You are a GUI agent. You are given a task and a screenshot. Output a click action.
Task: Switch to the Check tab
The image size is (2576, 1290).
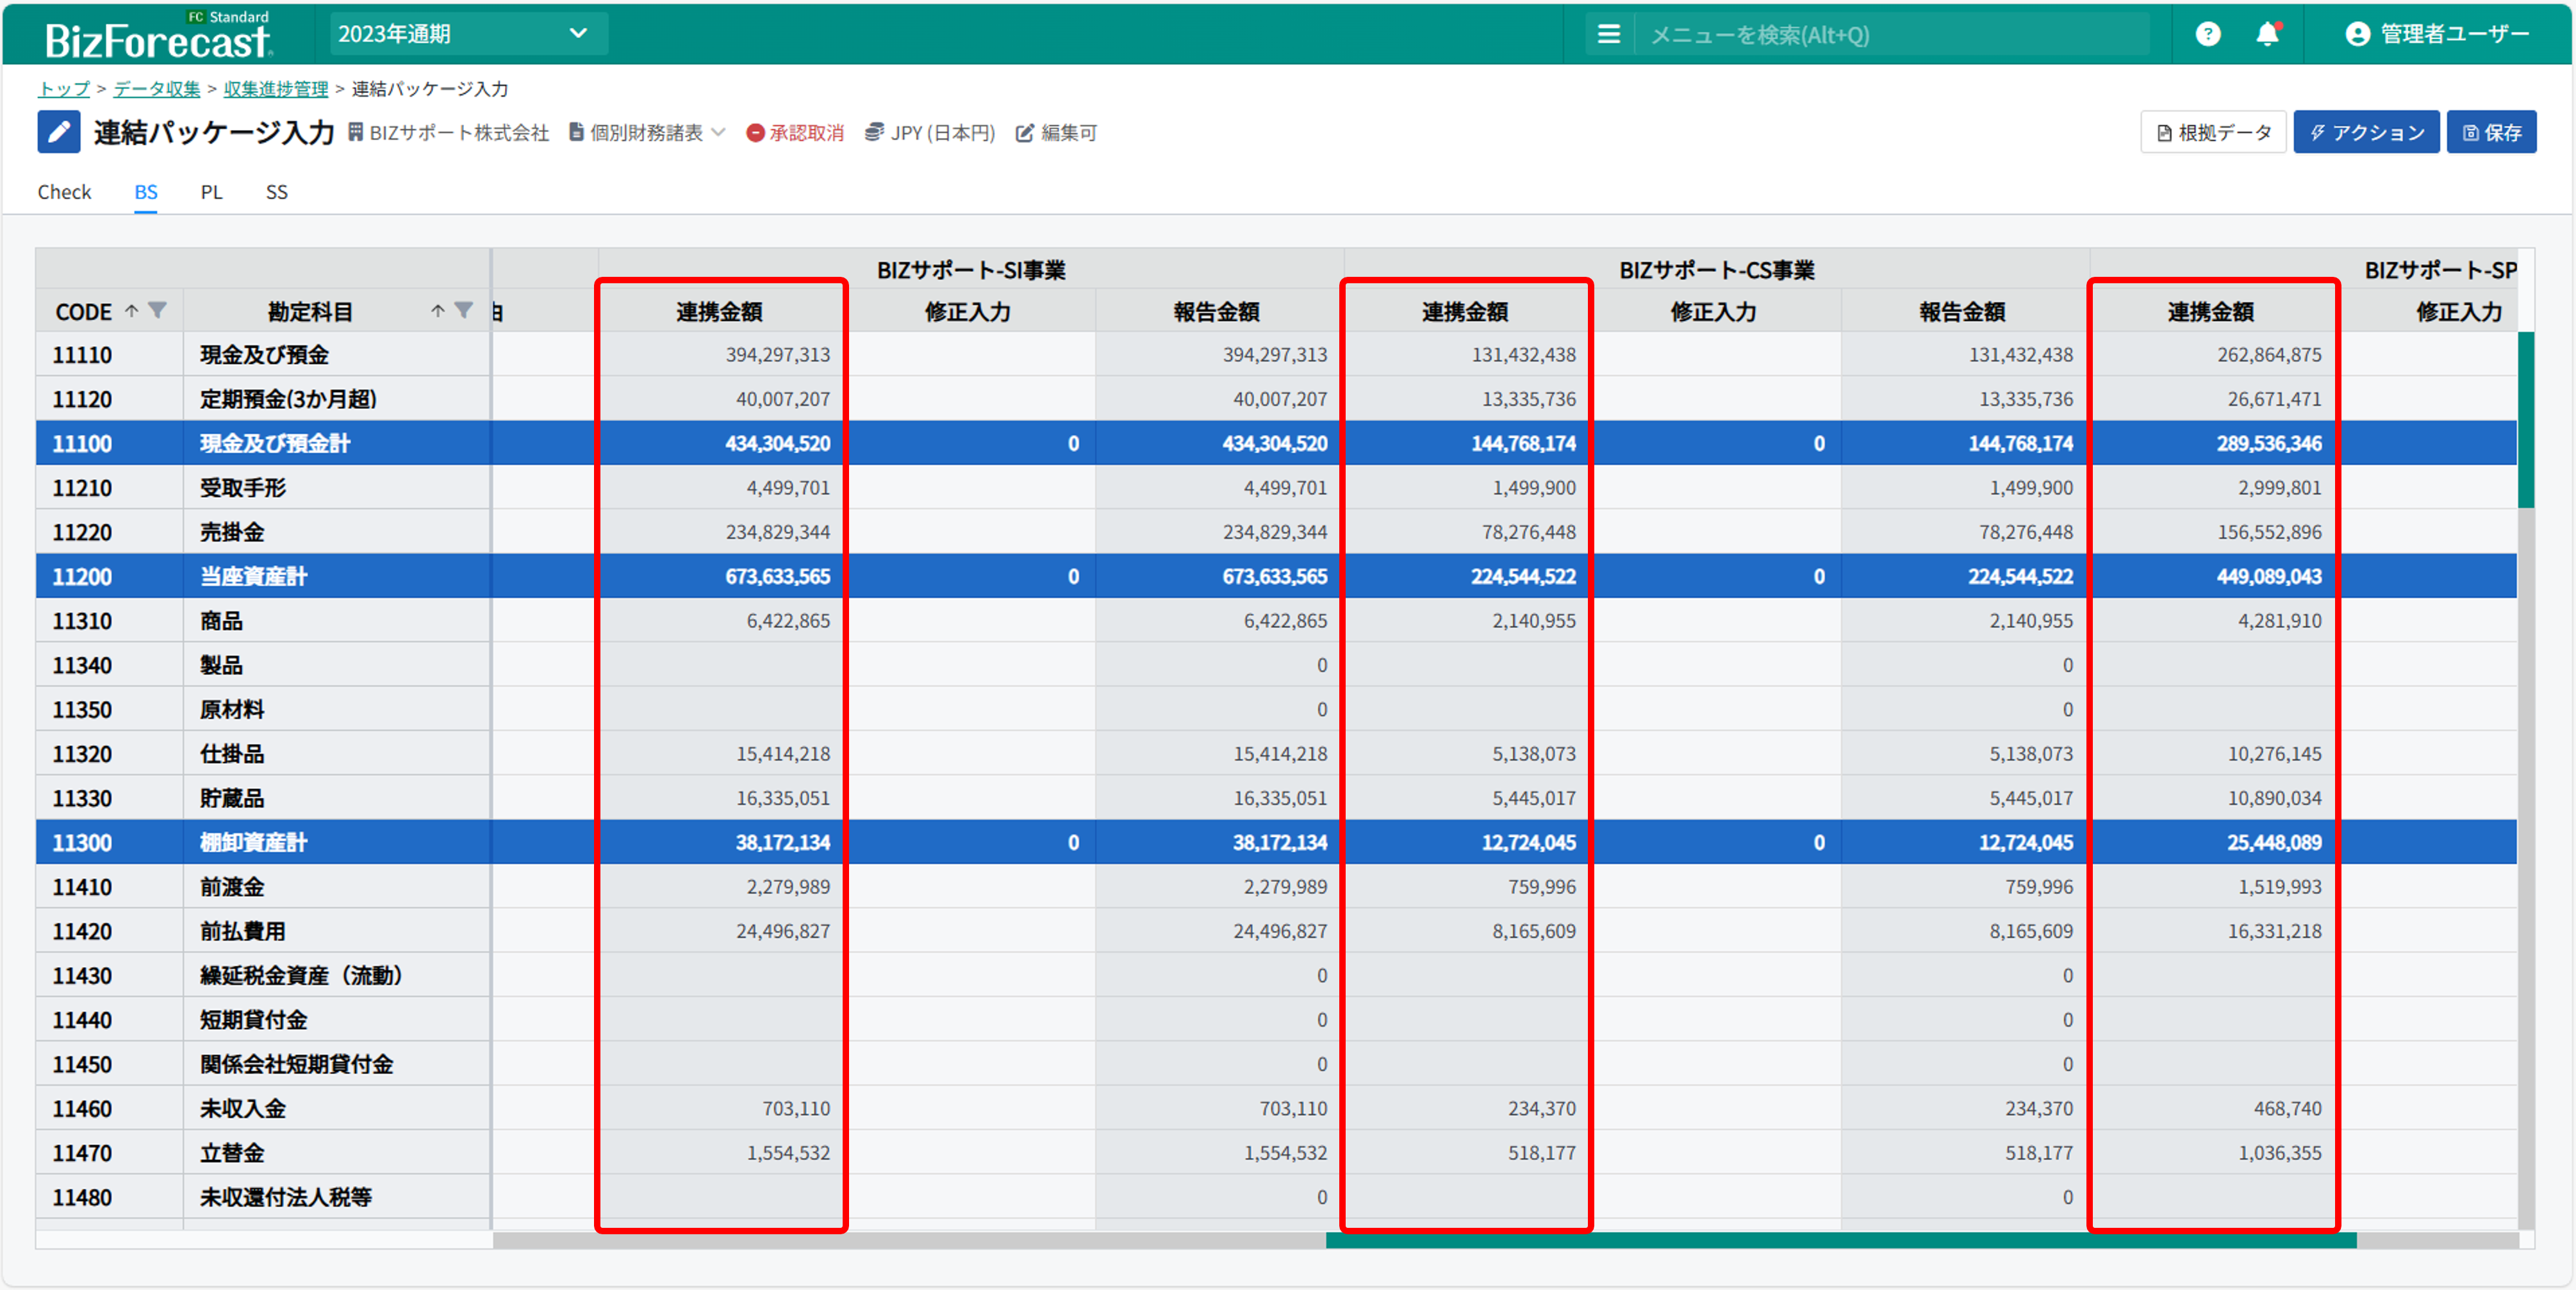pyautogui.click(x=64, y=192)
